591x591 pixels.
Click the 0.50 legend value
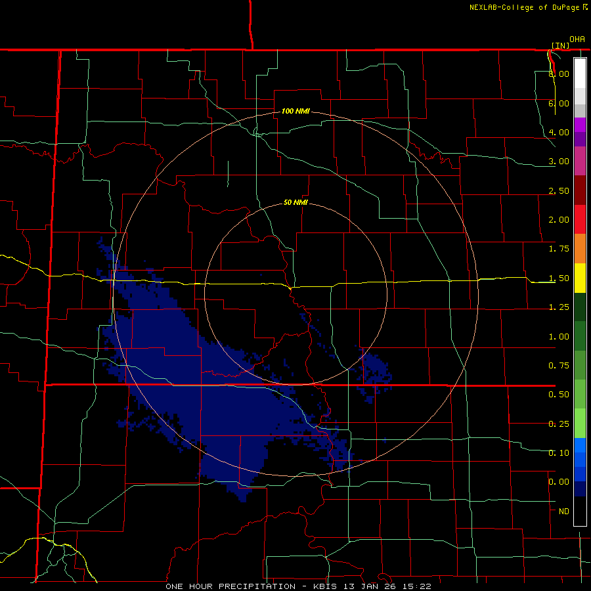pyautogui.click(x=559, y=395)
